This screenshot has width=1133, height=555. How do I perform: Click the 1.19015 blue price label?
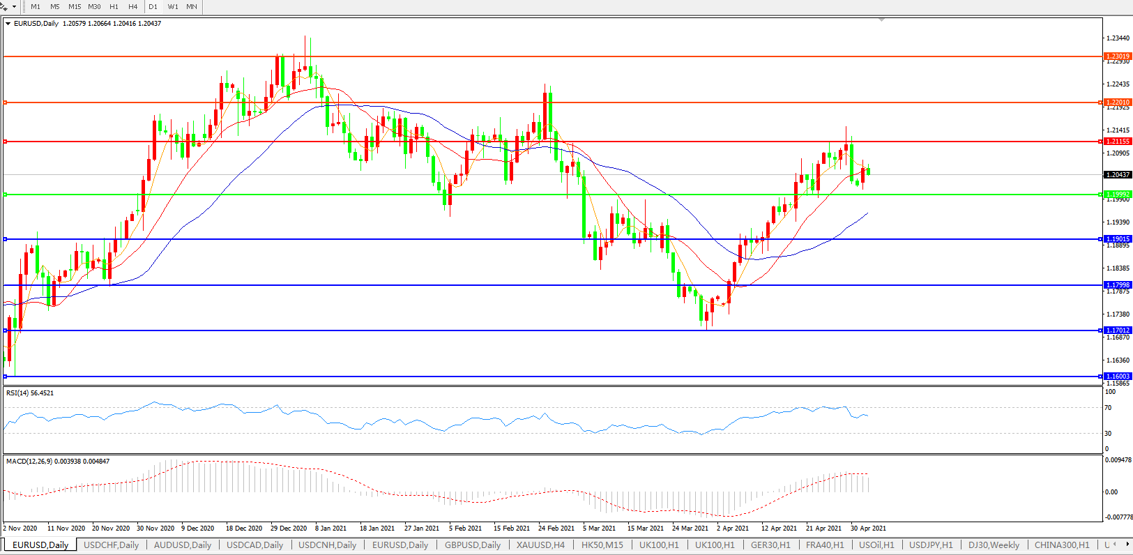pos(1118,239)
